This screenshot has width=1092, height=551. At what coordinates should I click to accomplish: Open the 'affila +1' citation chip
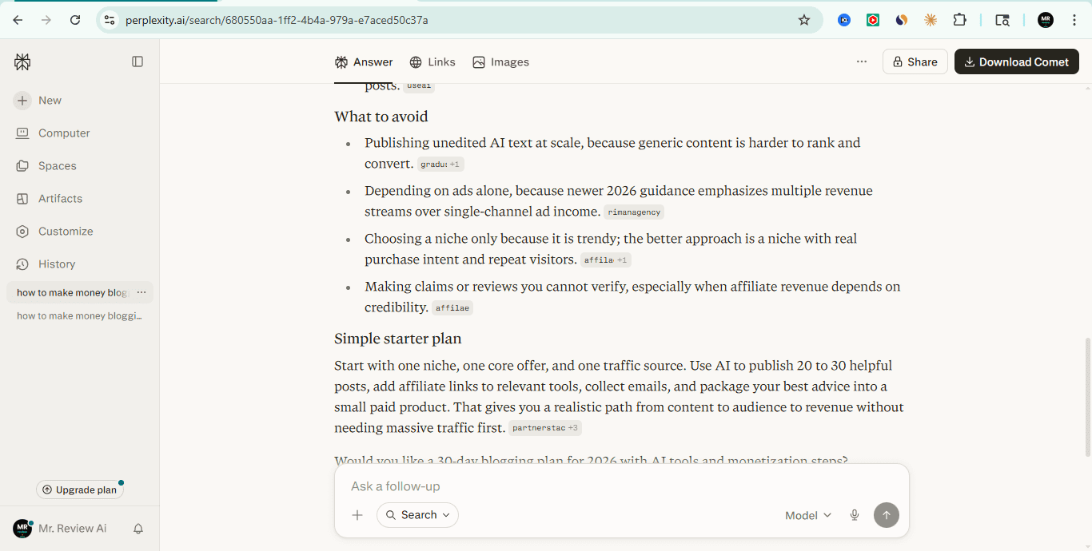(605, 260)
